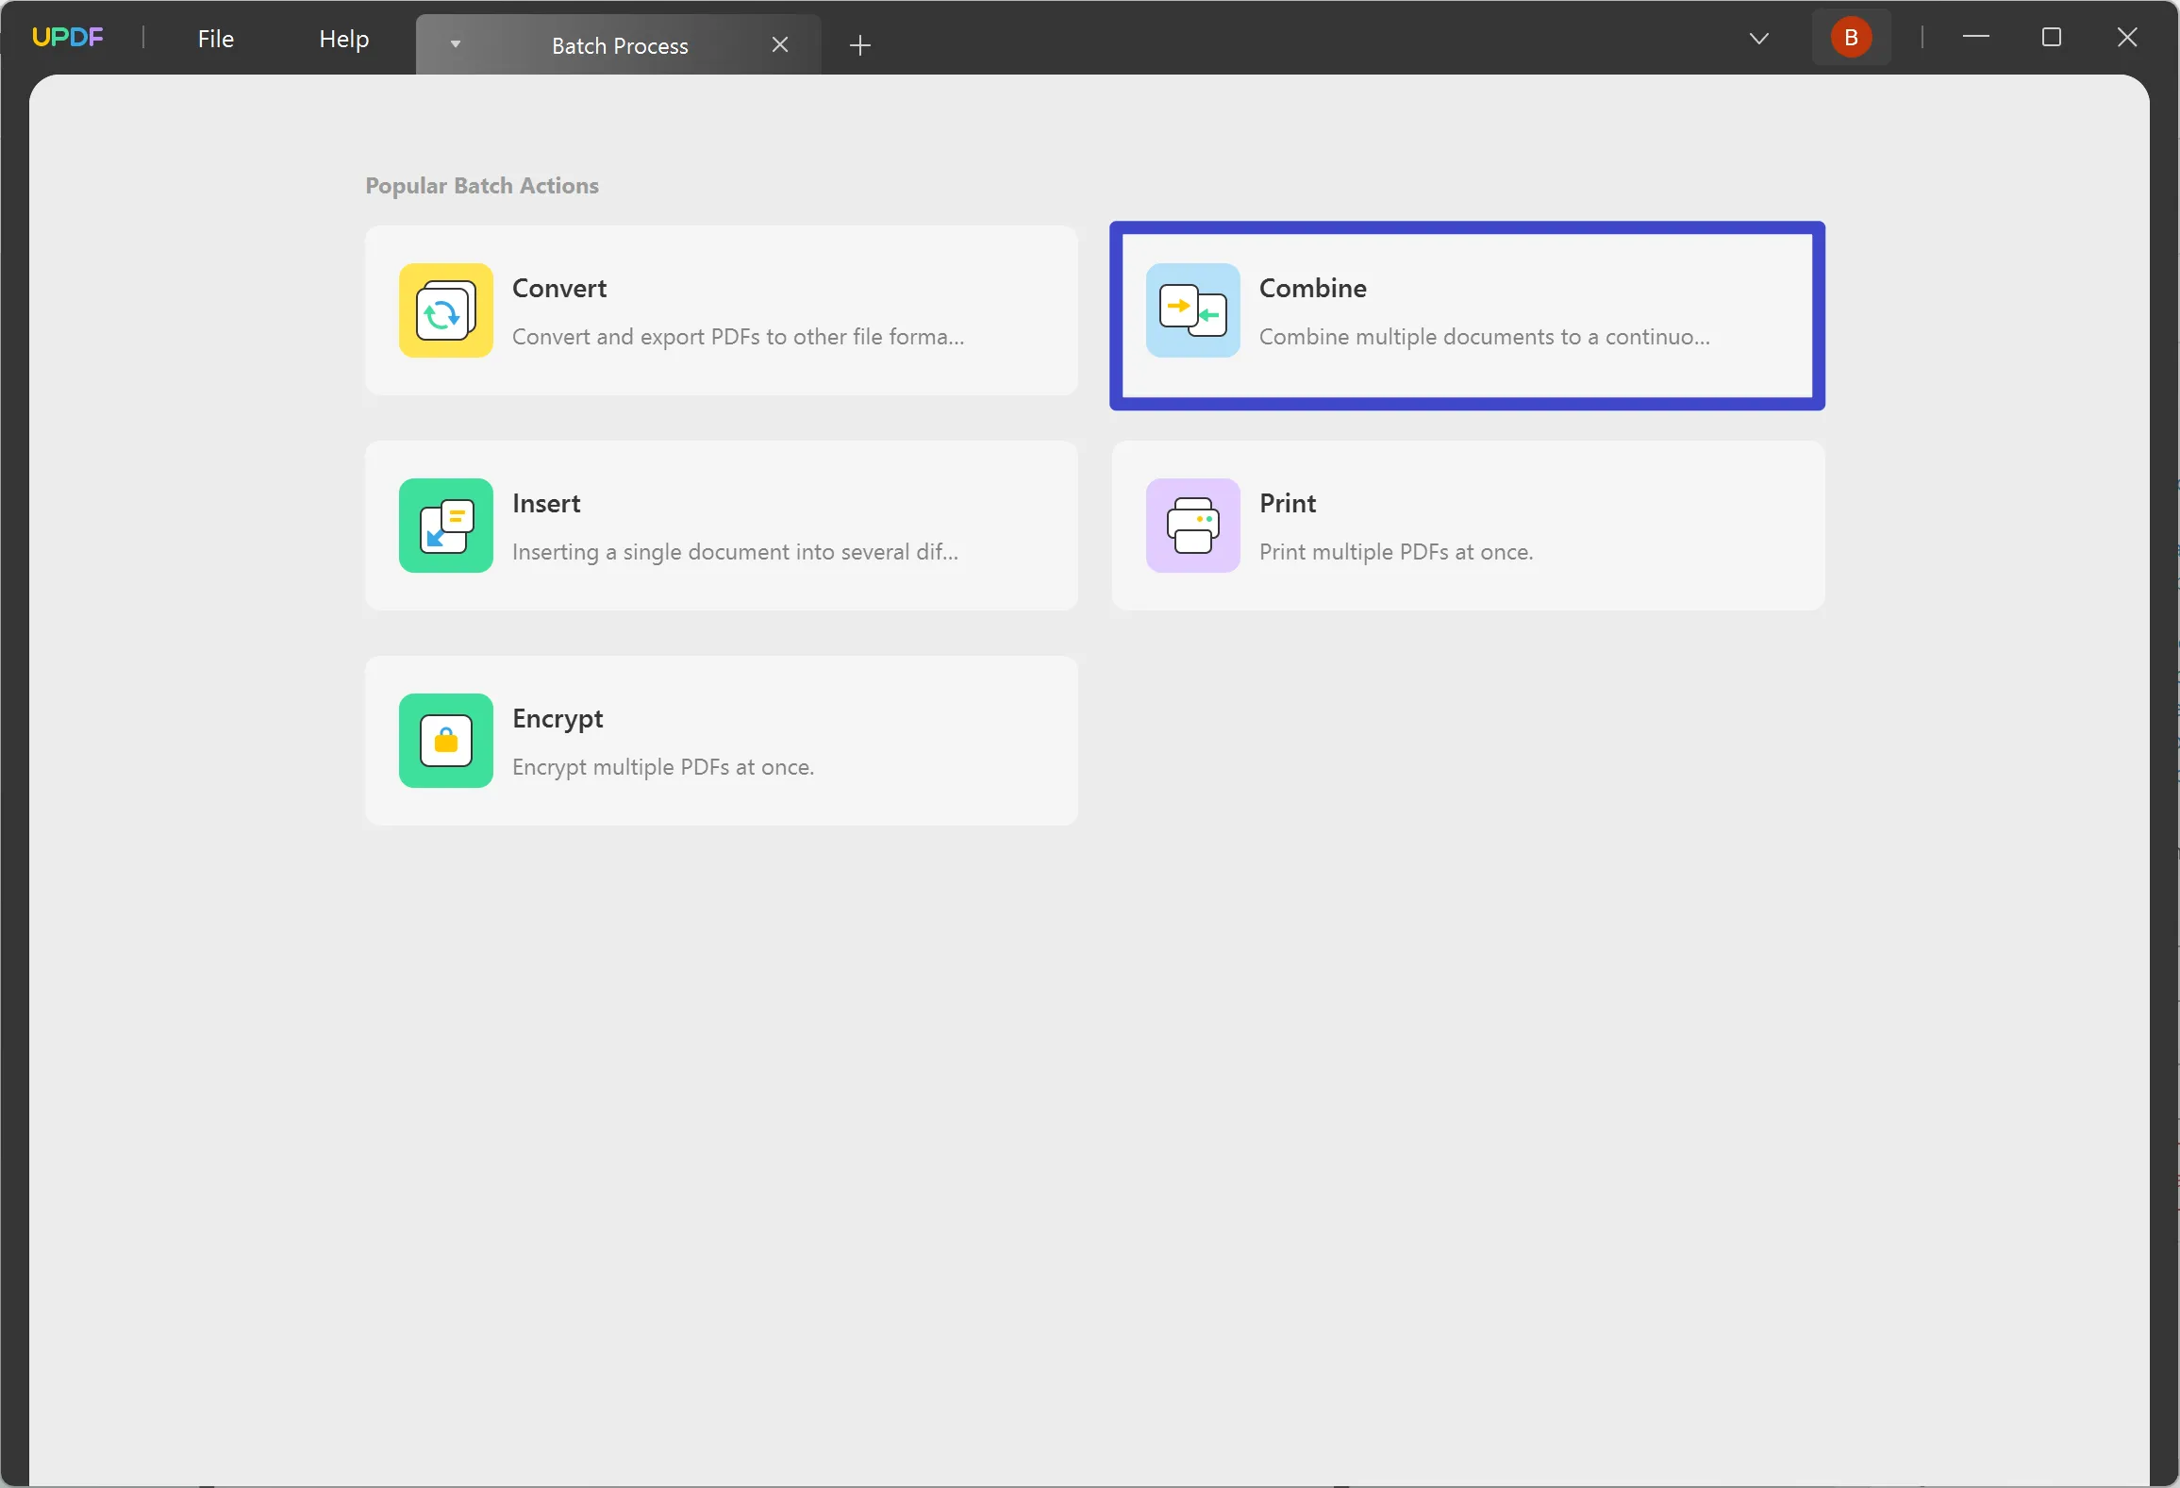Enable the Print multiple PDFs option
This screenshot has width=2180, height=1488.
(1468, 524)
